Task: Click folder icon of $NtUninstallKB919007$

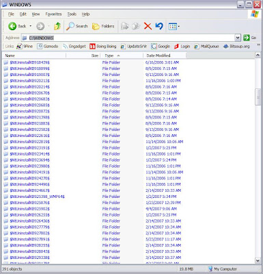Action: (x=6, y=75)
